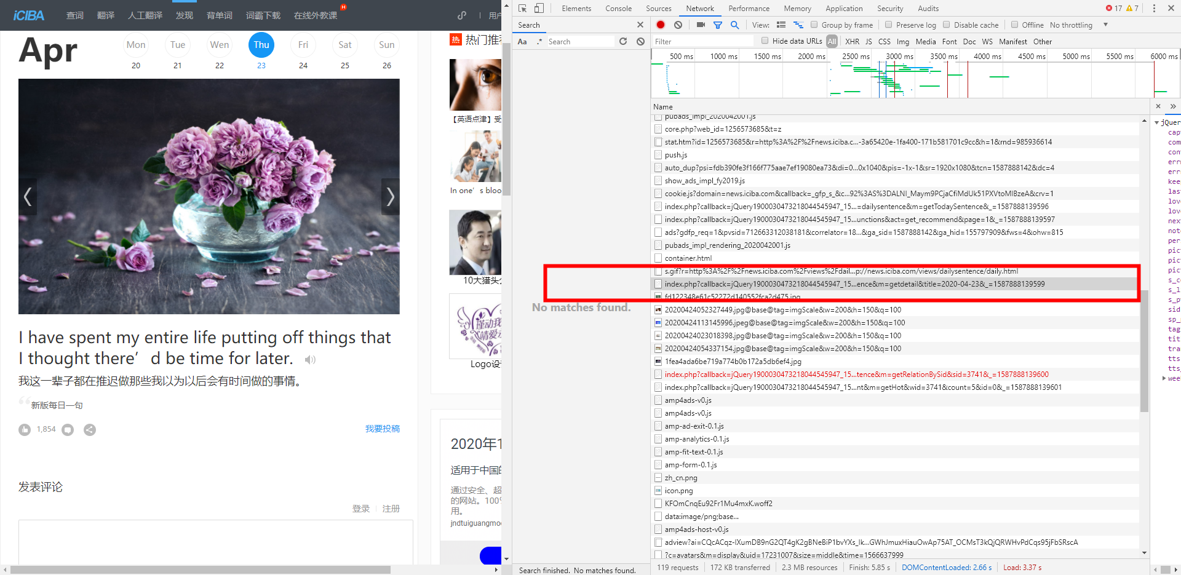Enable Preserve log checkbox
Viewport: 1181px width, 575px height.
(888, 25)
